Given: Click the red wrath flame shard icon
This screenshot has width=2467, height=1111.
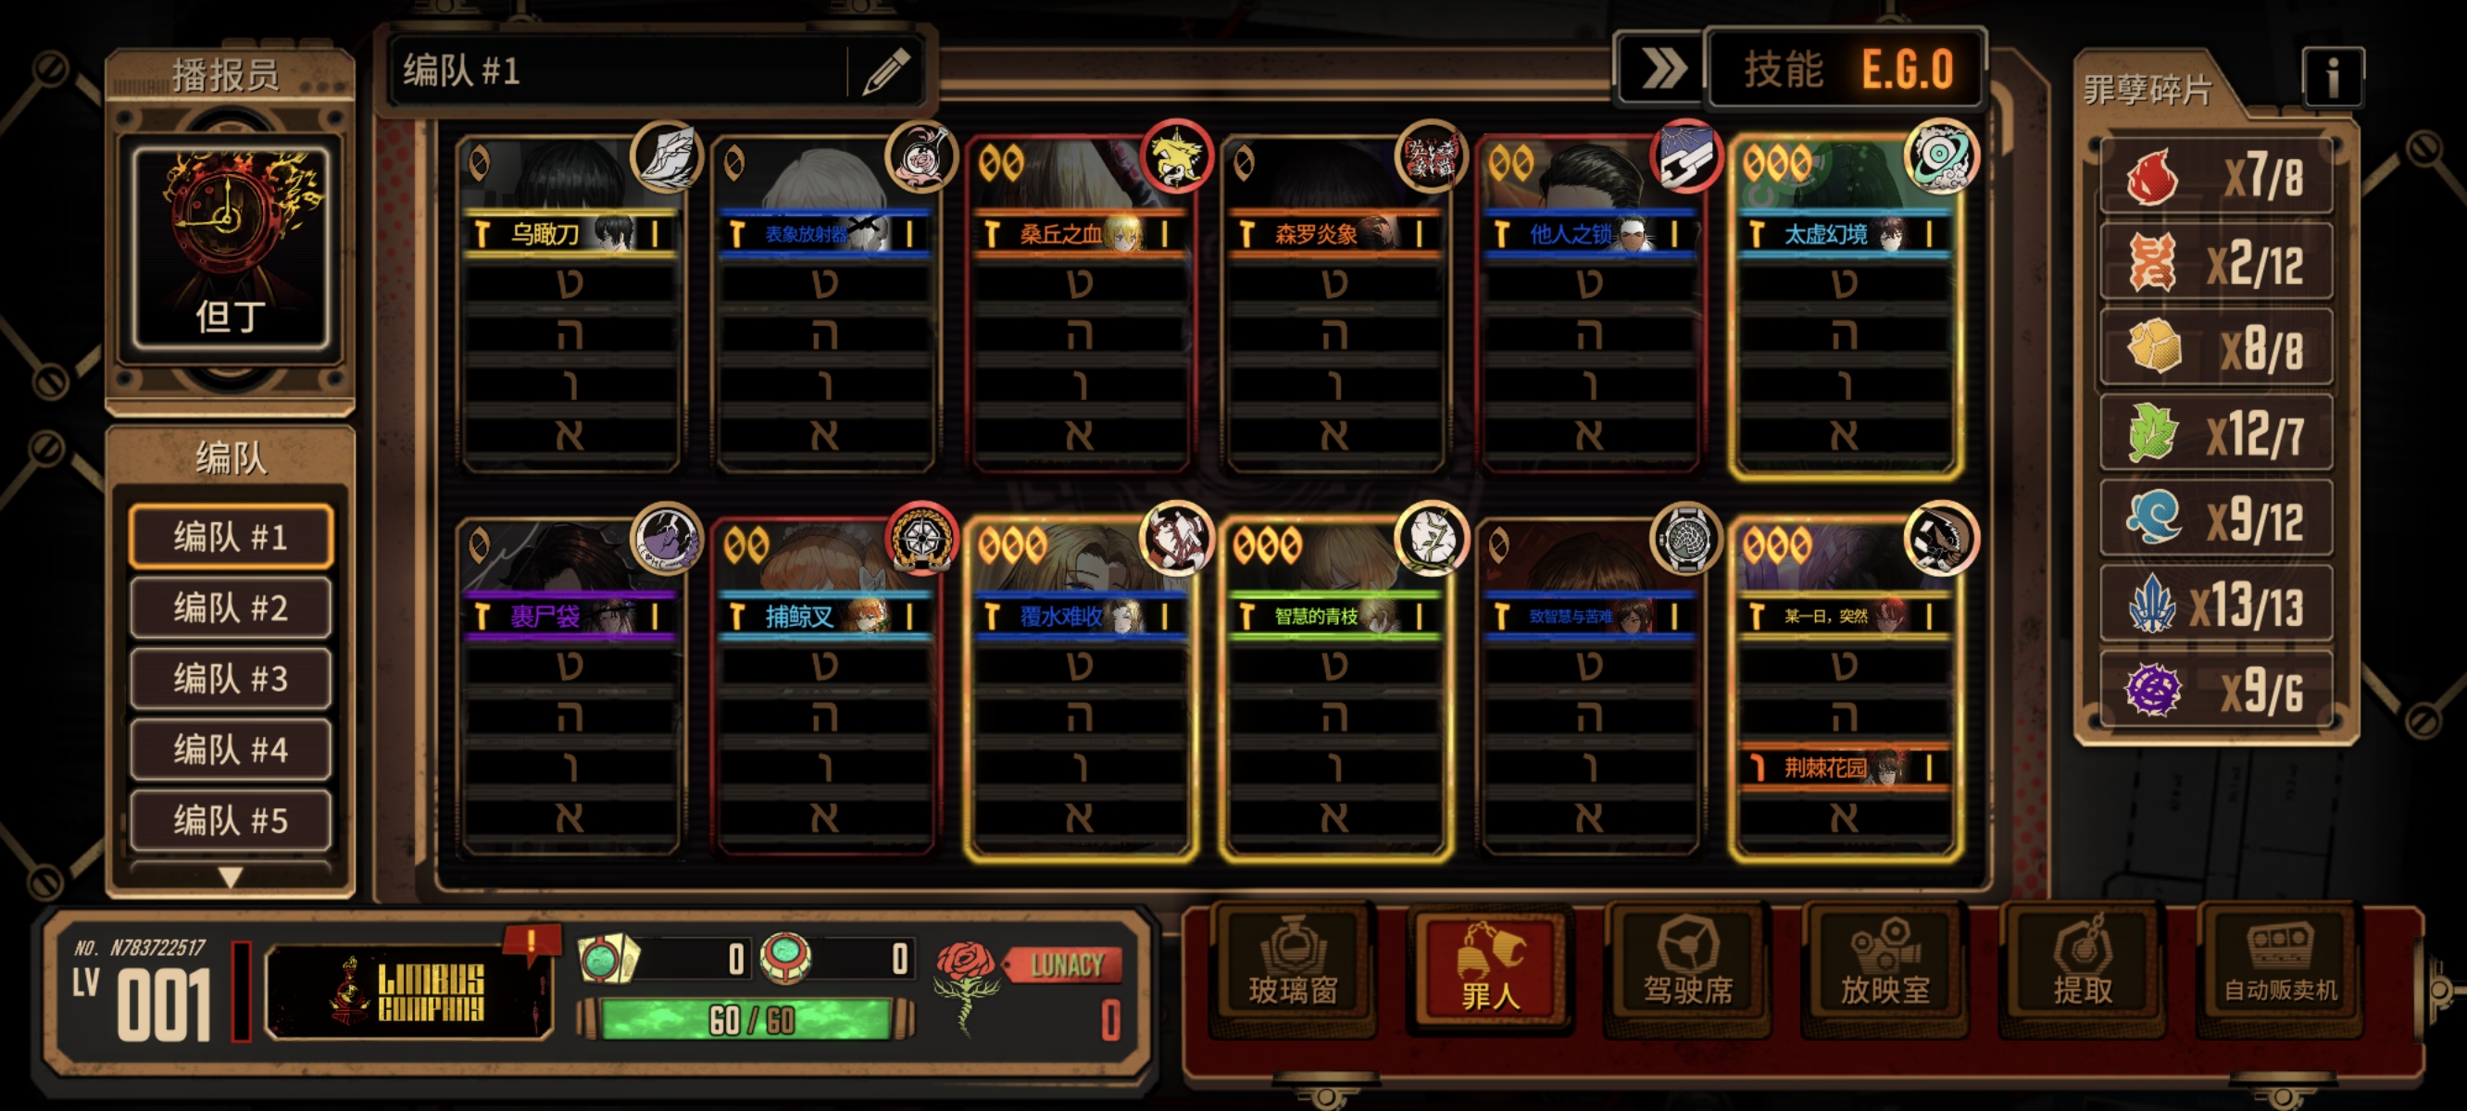Looking at the screenshot, I should coord(2151,177).
